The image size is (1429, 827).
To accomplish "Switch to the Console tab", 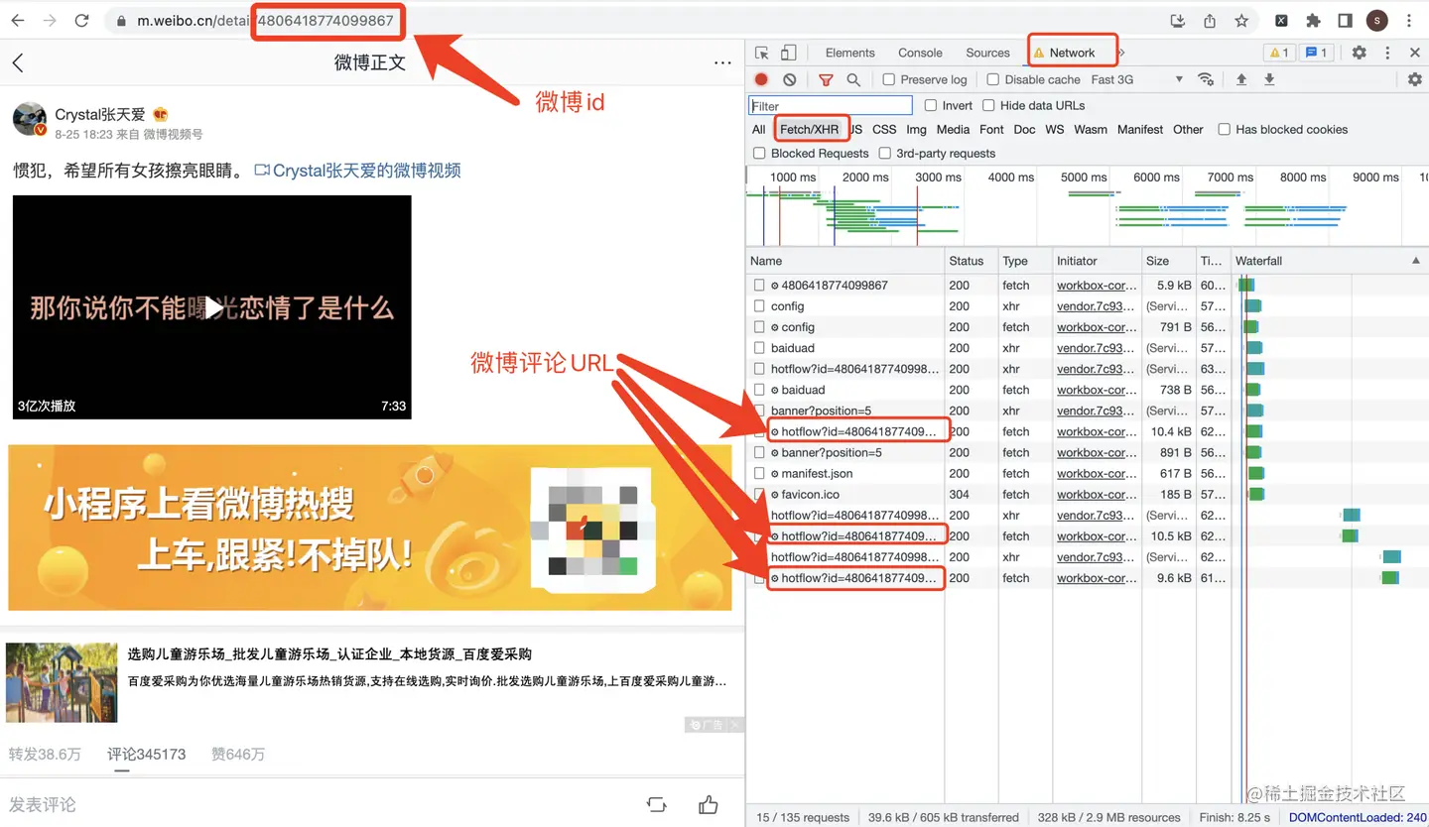I will [919, 52].
